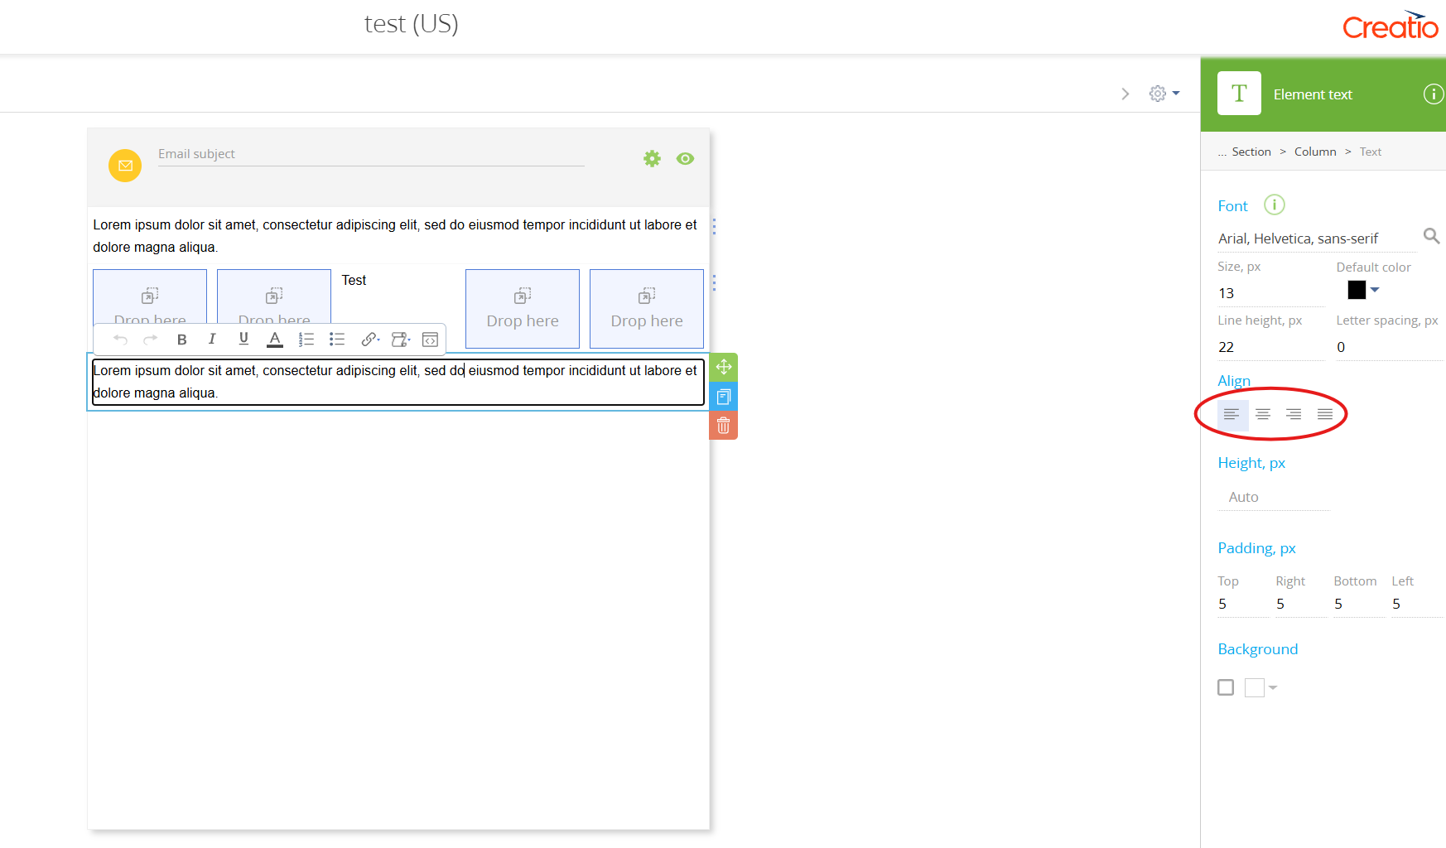Screen dimensions: 1446x848
Task: Open the Default color dropdown
Action: tap(1363, 290)
